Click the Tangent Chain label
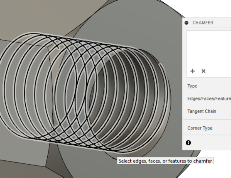Screen dimensions: 231x178 202,111
